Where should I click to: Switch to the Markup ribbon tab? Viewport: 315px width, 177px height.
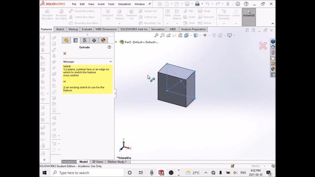pyautogui.click(x=73, y=29)
